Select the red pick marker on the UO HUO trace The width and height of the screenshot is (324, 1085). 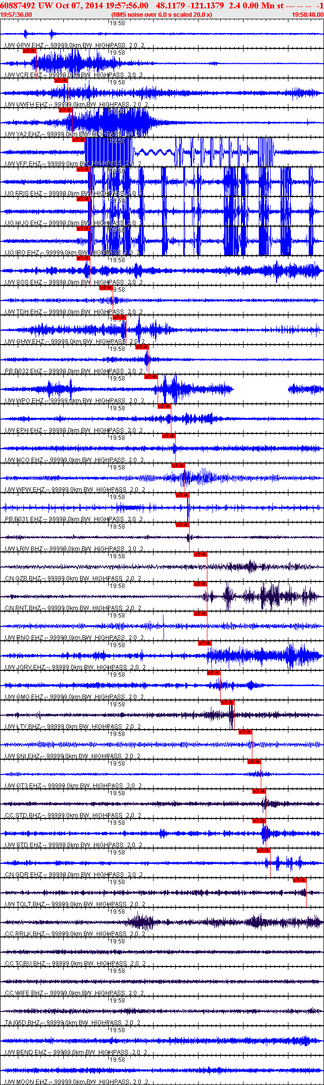[83, 199]
